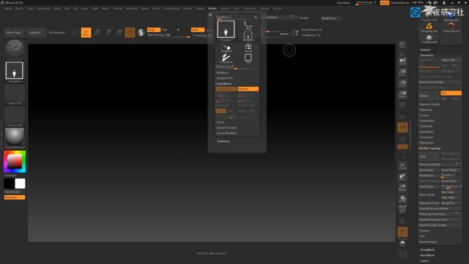Toggle the Alternate button

[15, 197]
